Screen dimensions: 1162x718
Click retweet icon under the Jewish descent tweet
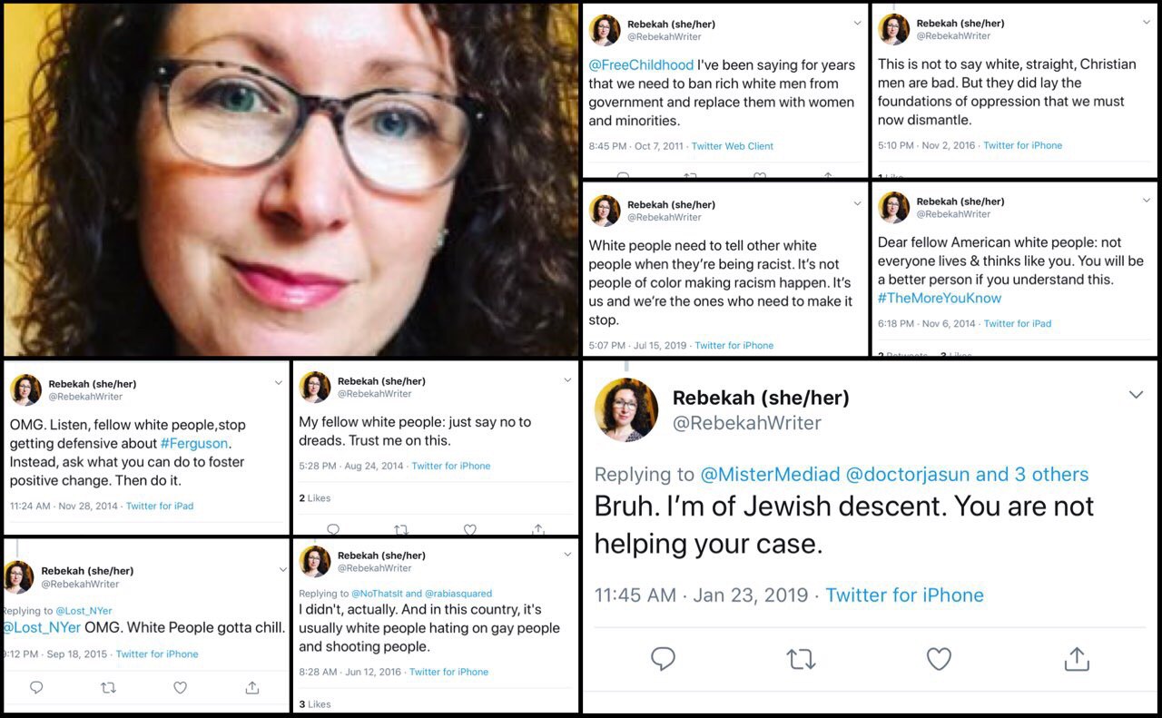click(x=801, y=659)
